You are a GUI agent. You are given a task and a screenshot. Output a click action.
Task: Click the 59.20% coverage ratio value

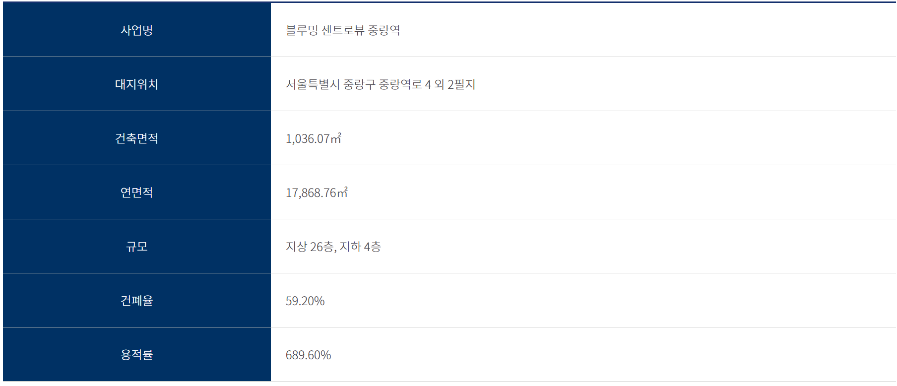tap(305, 301)
